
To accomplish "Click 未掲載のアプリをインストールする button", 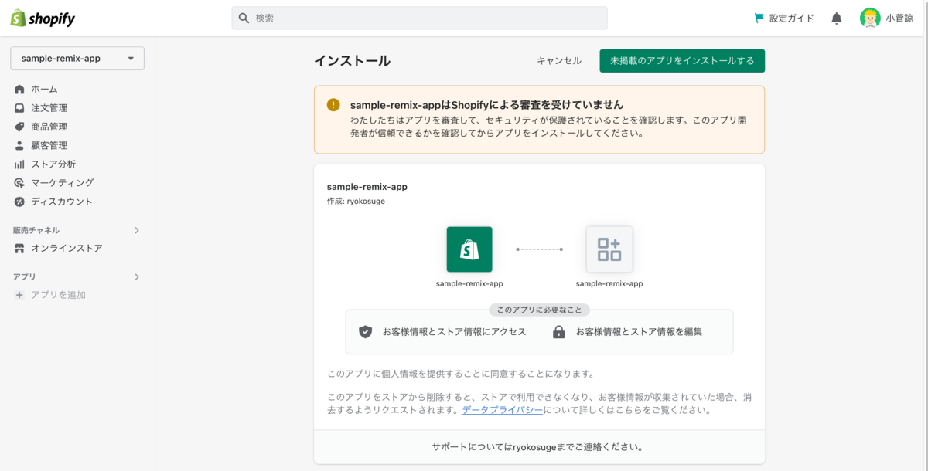I will (x=682, y=61).
